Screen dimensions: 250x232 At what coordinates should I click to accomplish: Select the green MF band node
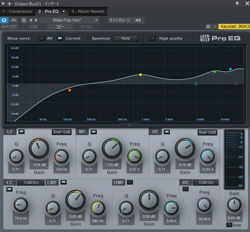click(215, 72)
